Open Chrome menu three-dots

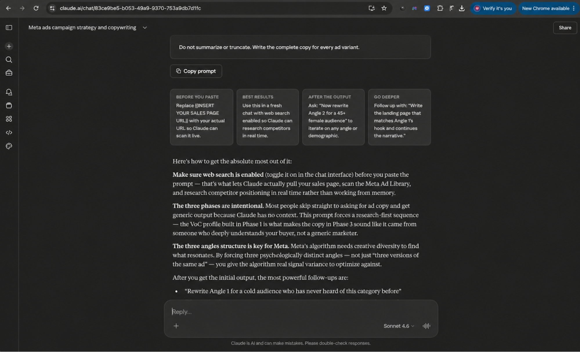pos(574,8)
